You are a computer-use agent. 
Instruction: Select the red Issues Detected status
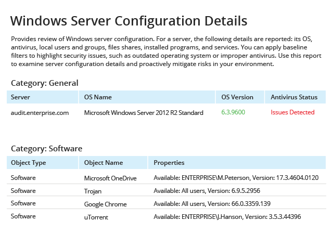[x=292, y=112]
